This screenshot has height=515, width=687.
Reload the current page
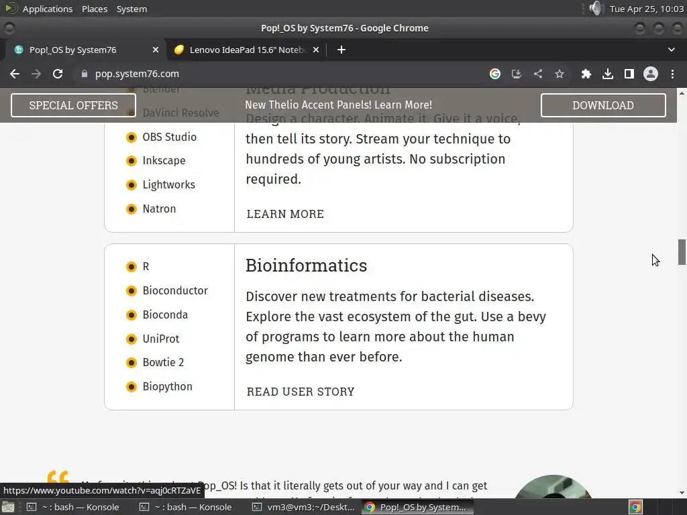click(x=58, y=74)
